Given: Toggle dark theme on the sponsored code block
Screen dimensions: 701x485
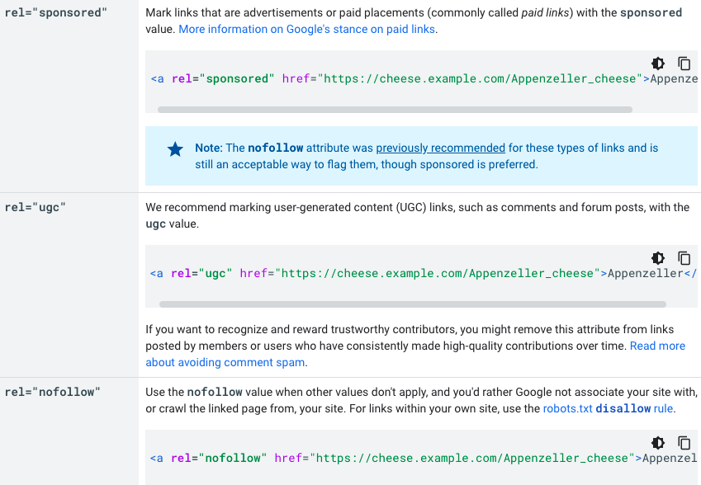Looking at the screenshot, I should pyautogui.click(x=658, y=64).
